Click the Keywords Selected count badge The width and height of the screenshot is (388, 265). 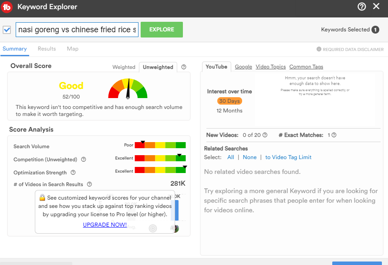[x=375, y=30]
